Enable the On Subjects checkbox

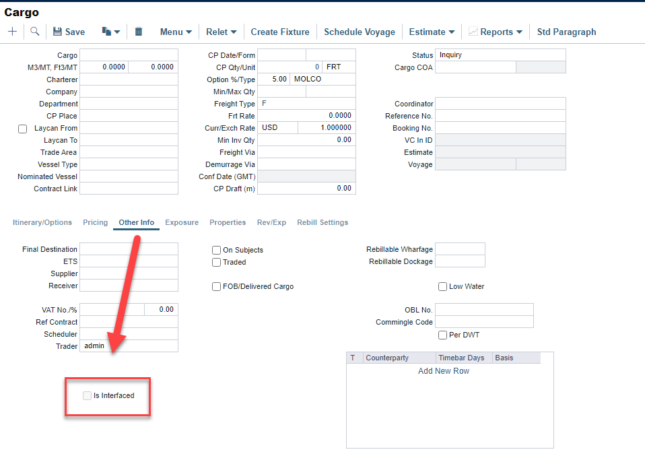point(217,250)
